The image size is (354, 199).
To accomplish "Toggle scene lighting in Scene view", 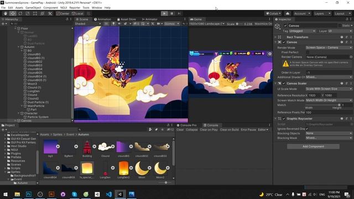I will (x=113, y=24).
